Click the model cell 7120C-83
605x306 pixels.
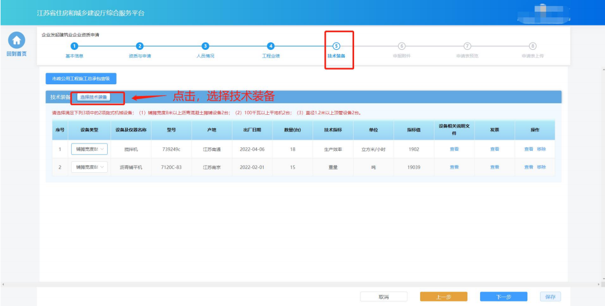pyautogui.click(x=172, y=167)
